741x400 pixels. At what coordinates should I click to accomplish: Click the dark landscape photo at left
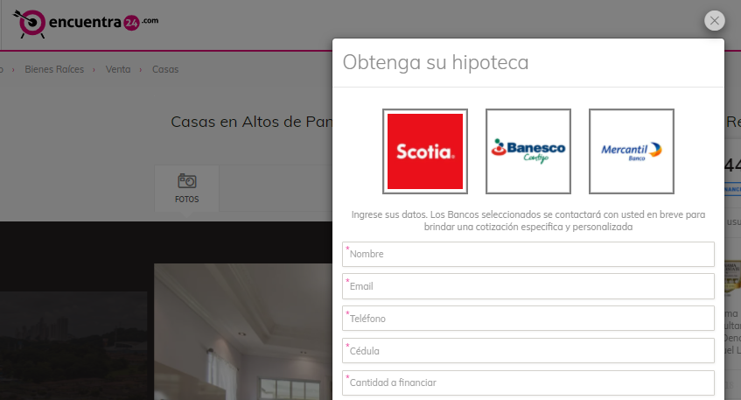[x=73, y=346]
